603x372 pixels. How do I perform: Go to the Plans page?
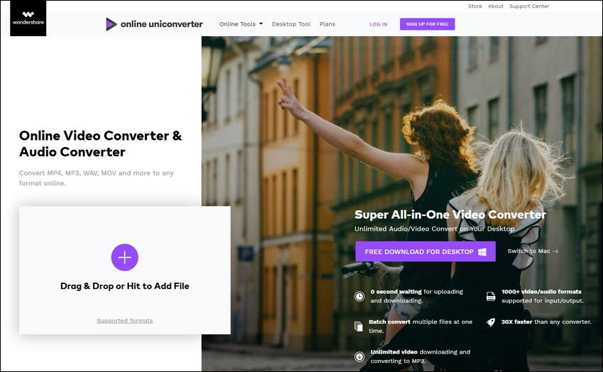(x=327, y=24)
